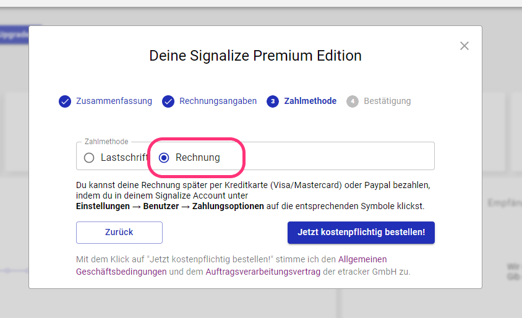Close the Signalize Premium Edition dialog
522x318 pixels.
[464, 46]
